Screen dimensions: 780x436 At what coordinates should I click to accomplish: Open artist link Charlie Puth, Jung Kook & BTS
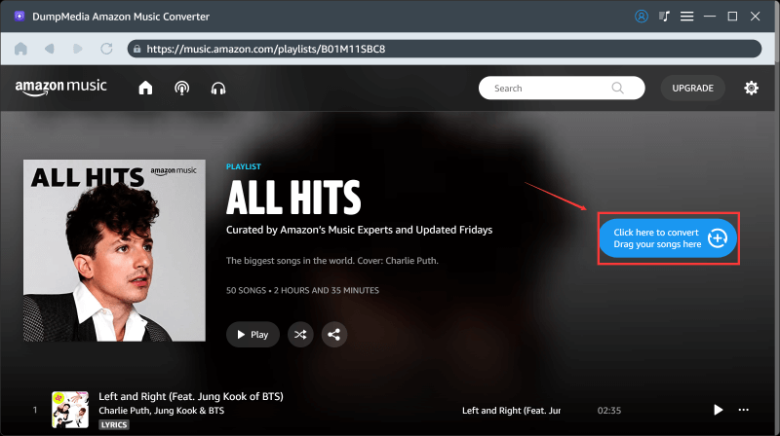161,411
